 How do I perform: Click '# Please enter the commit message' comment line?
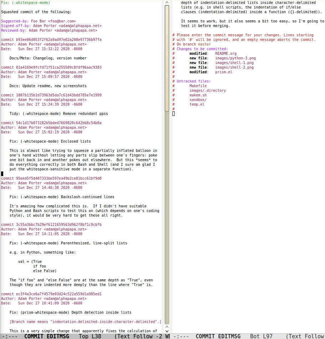243,35
